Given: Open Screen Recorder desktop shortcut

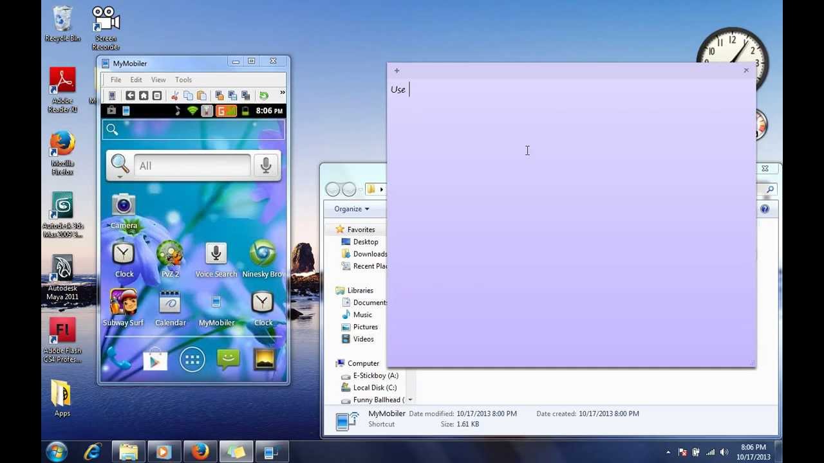Looking at the screenshot, I should 106,28.
